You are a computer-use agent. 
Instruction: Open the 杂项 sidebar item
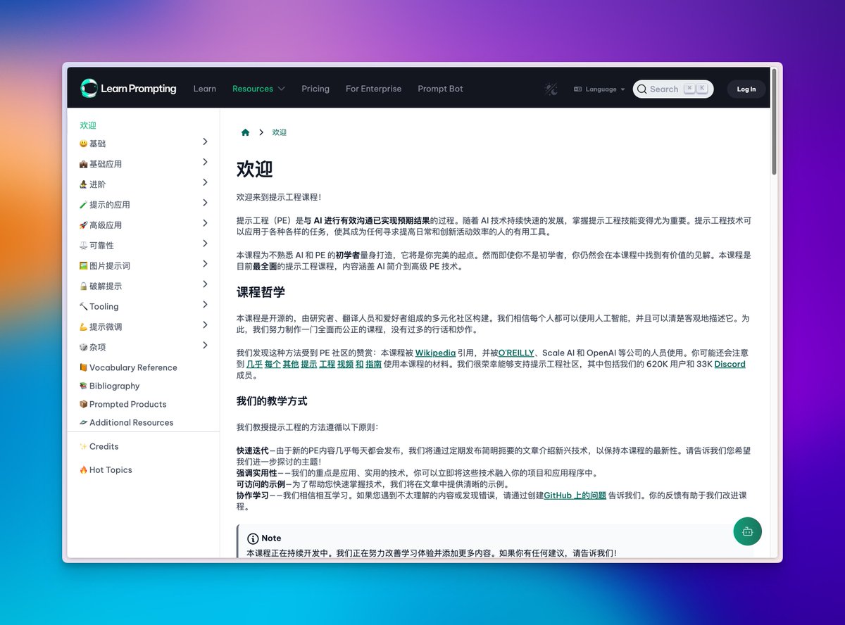[92, 348]
